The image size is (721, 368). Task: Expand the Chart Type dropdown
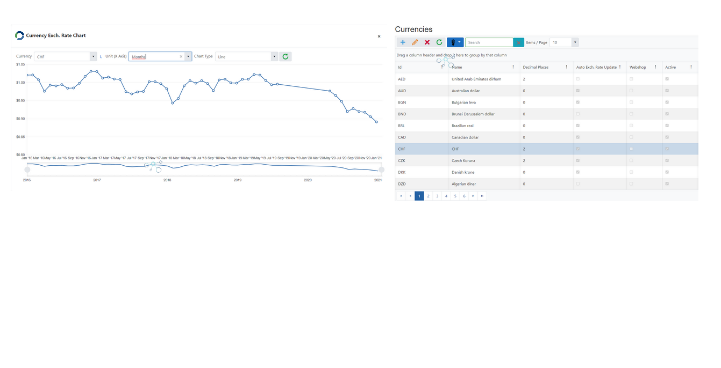pos(274,56)
